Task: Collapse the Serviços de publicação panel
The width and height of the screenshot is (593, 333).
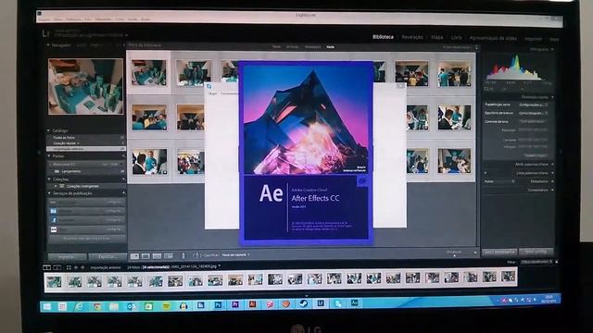Action: [x=49, y=193]
